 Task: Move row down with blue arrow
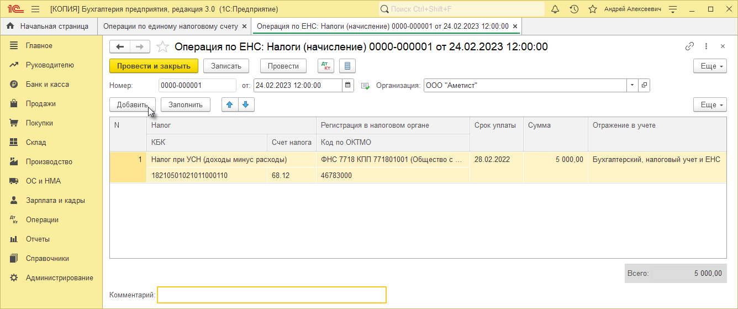(246, 104)
